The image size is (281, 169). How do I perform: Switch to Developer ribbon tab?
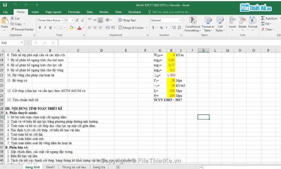pos(135,12)
